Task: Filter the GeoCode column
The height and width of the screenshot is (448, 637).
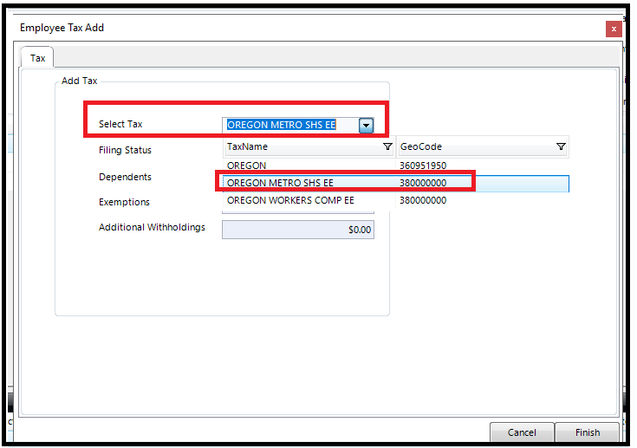Action: click(x=561, y=146)
